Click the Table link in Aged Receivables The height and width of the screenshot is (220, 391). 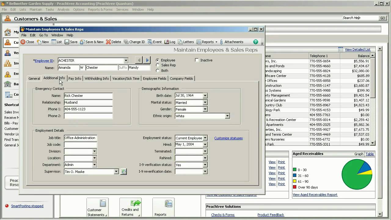pyautogui.click(x=370, y=154)
